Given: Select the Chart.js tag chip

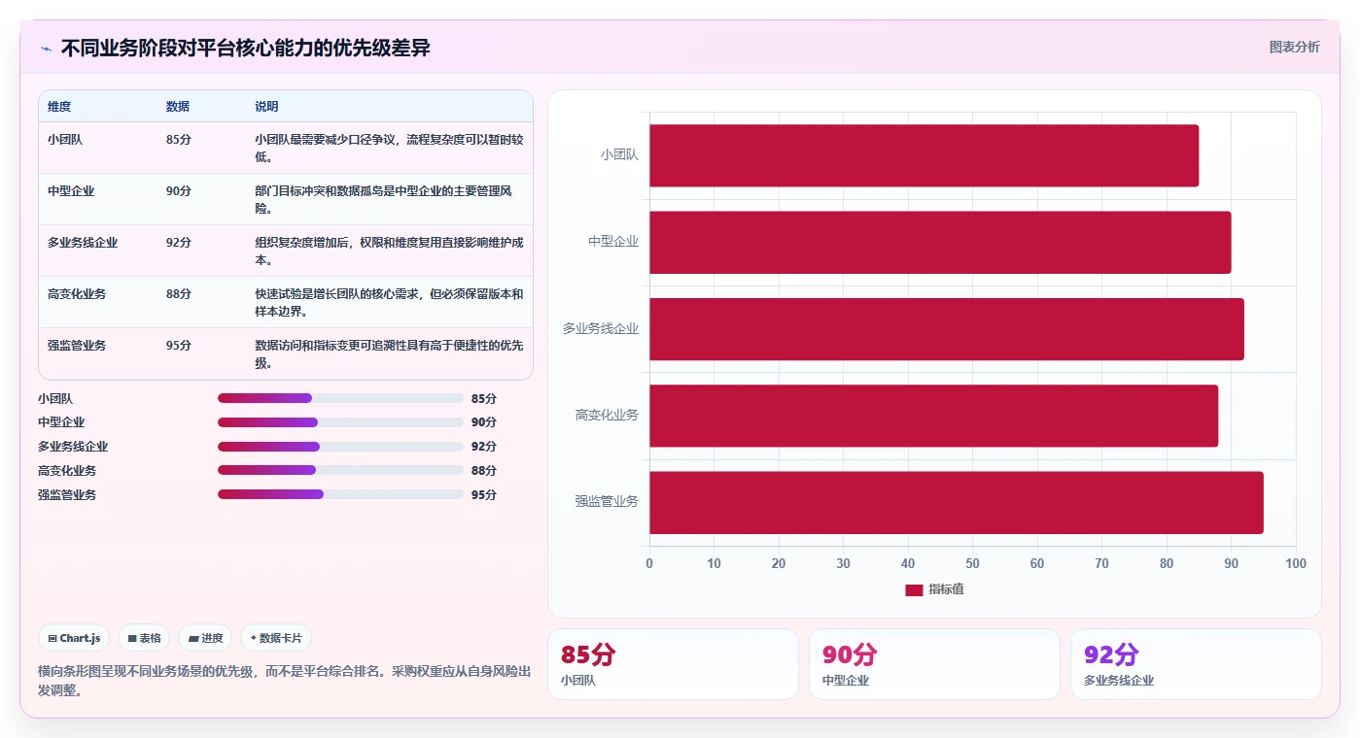Looking at the screenshot, I should pos(75,638).
